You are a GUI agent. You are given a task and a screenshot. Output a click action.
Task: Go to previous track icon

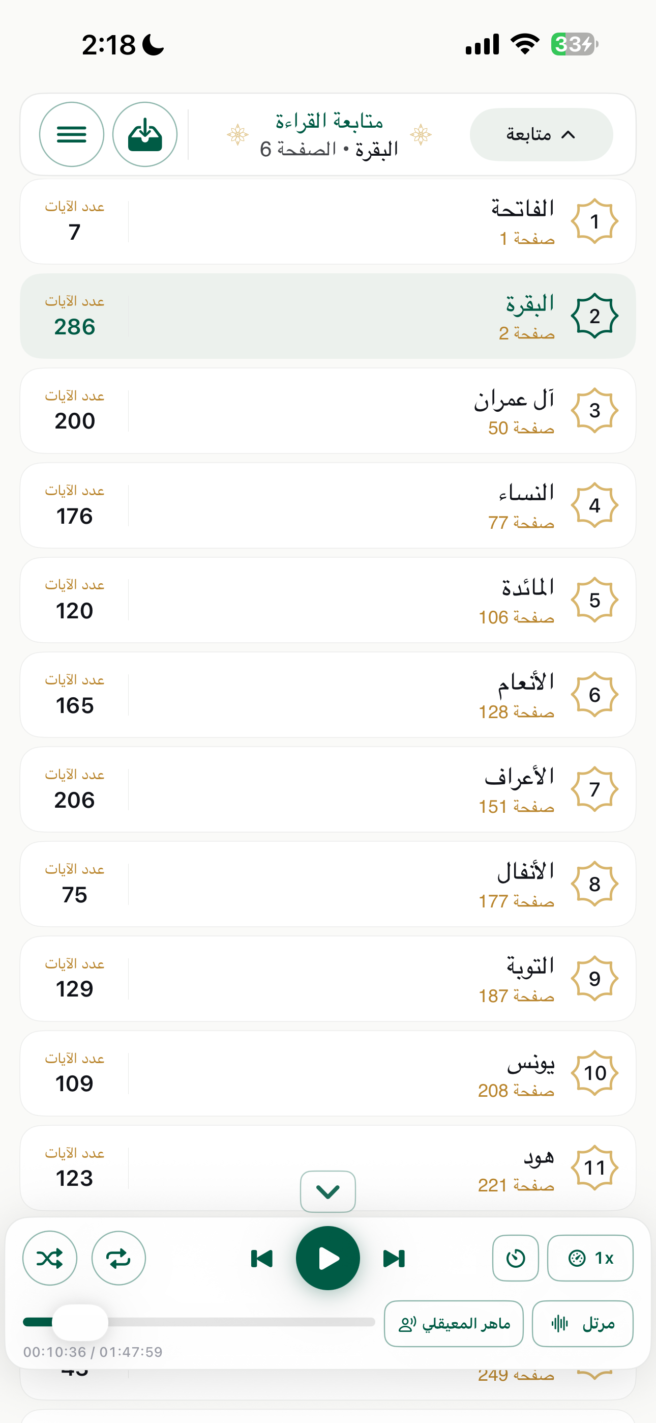262,1259
